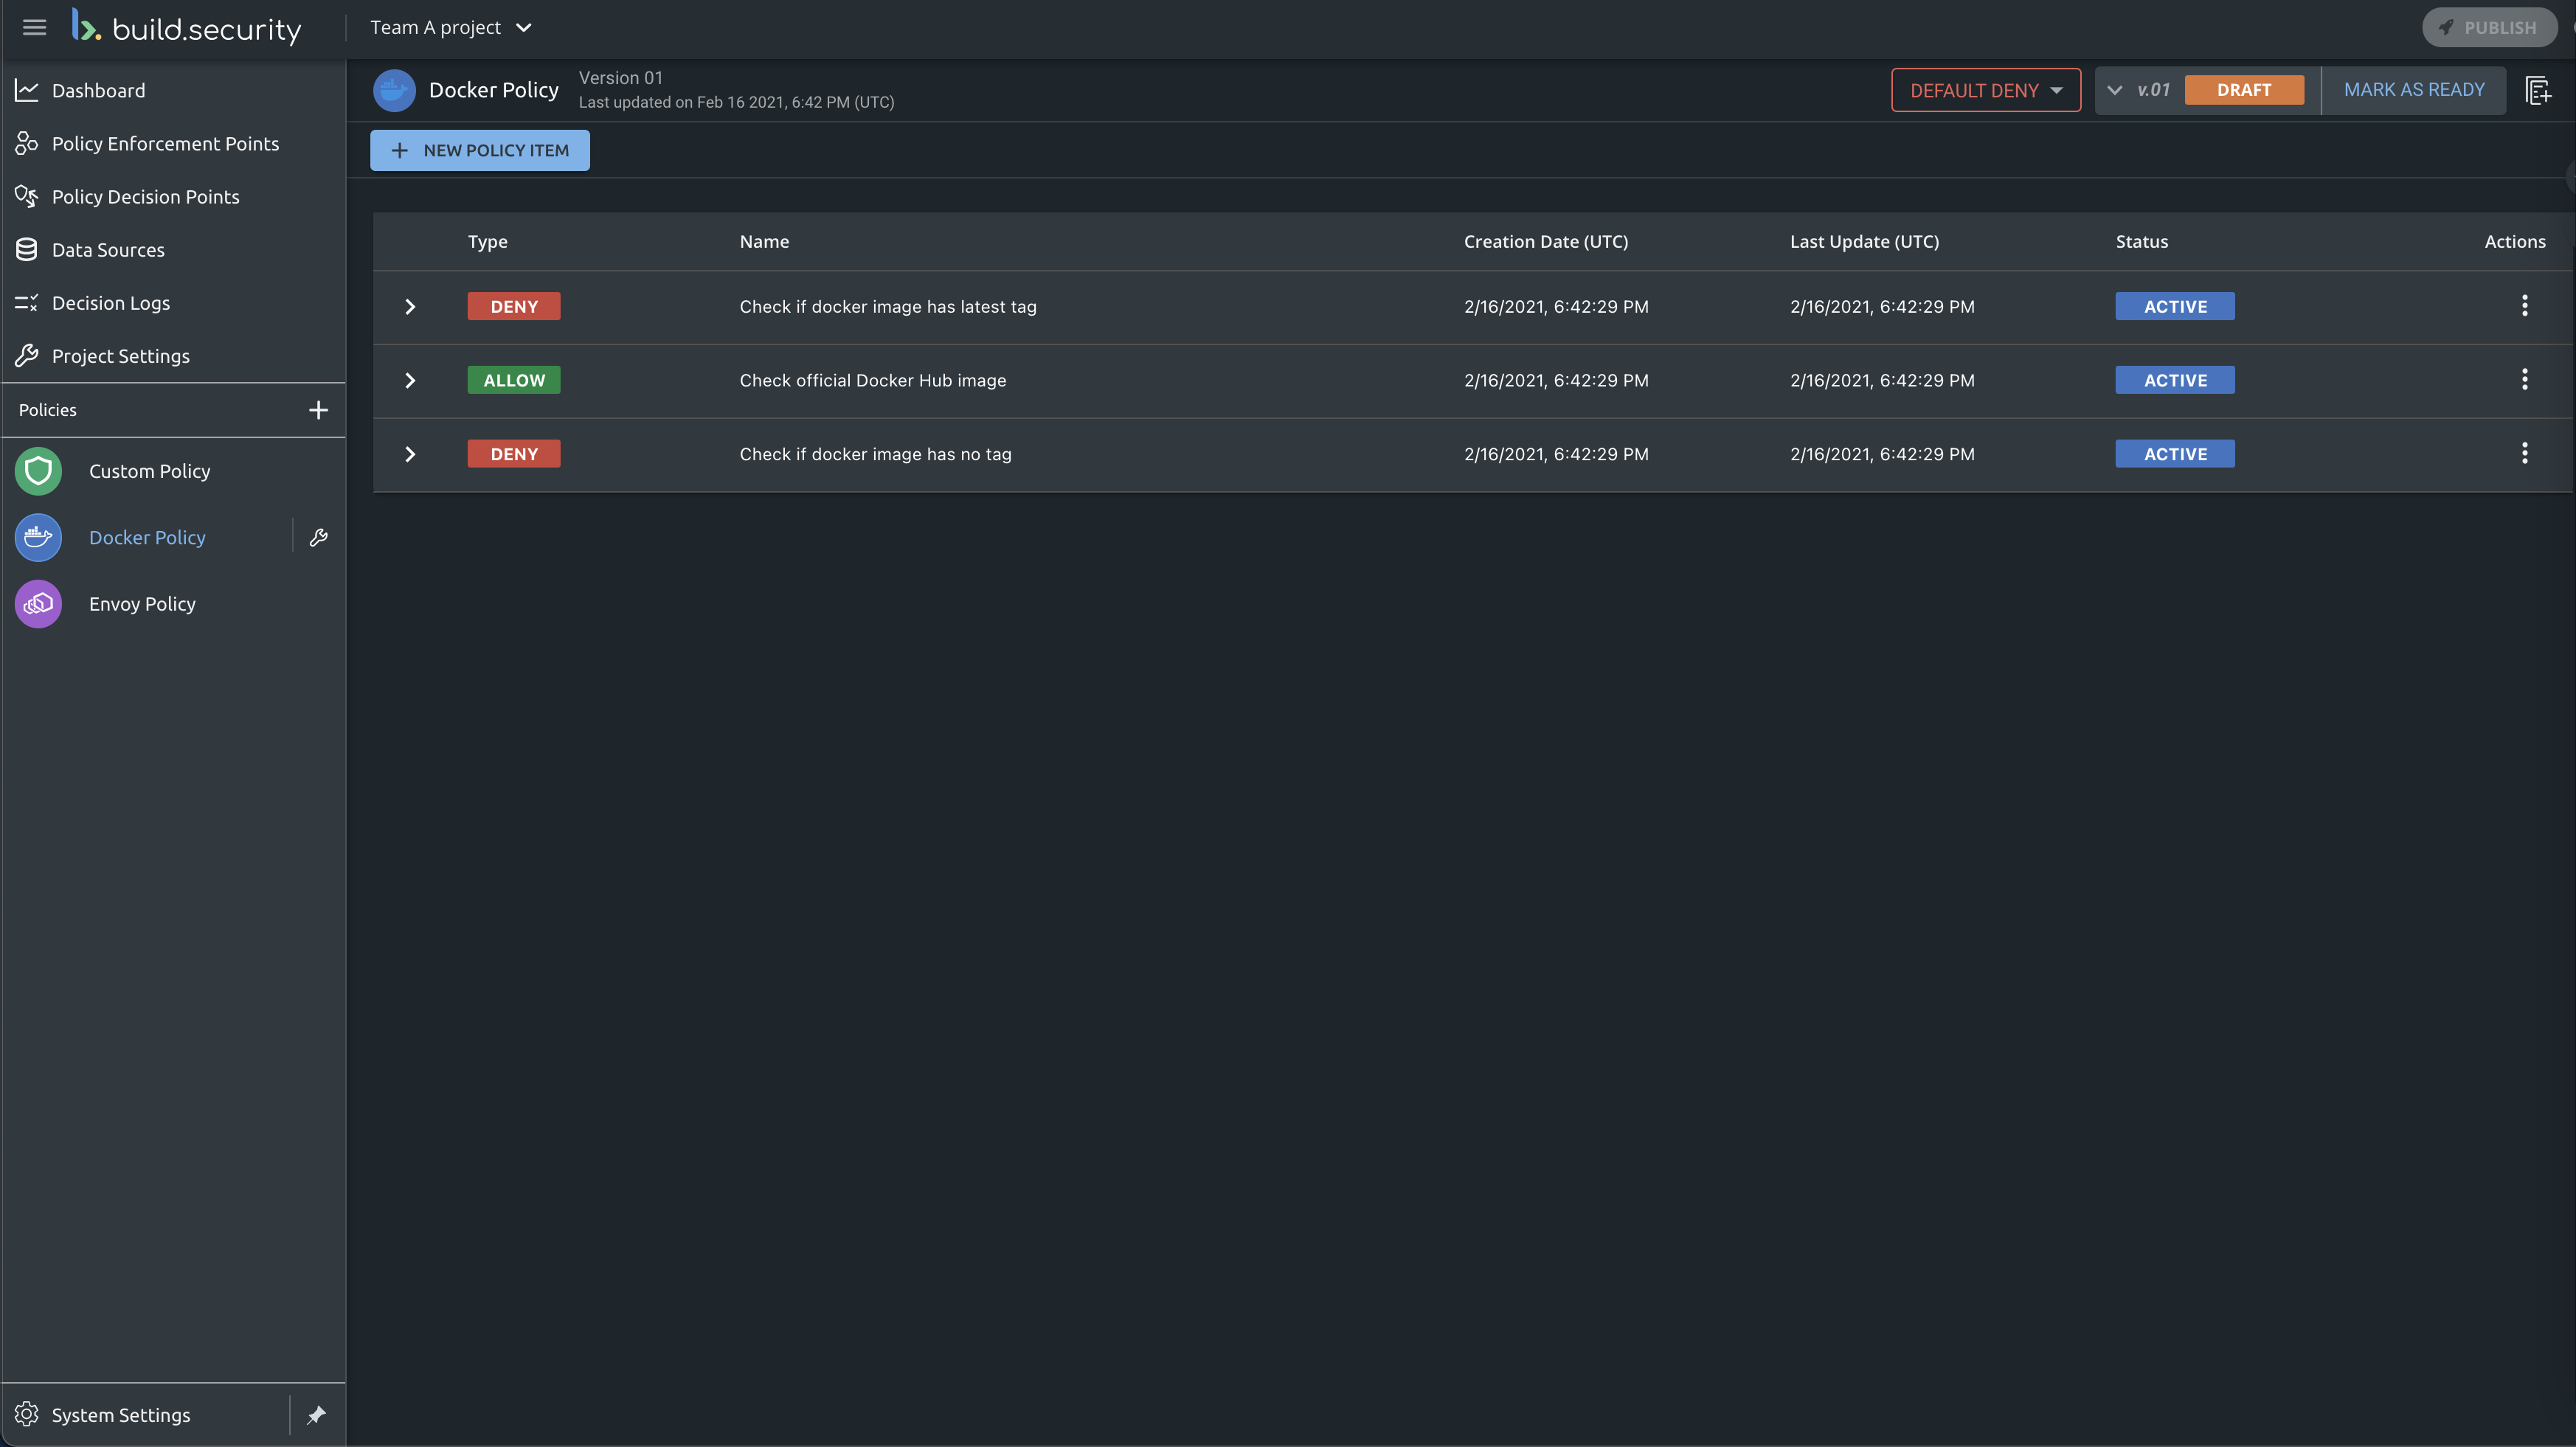Add a new policy with plus icon
The image size is (2576, 1447).
tap(318, 410)
